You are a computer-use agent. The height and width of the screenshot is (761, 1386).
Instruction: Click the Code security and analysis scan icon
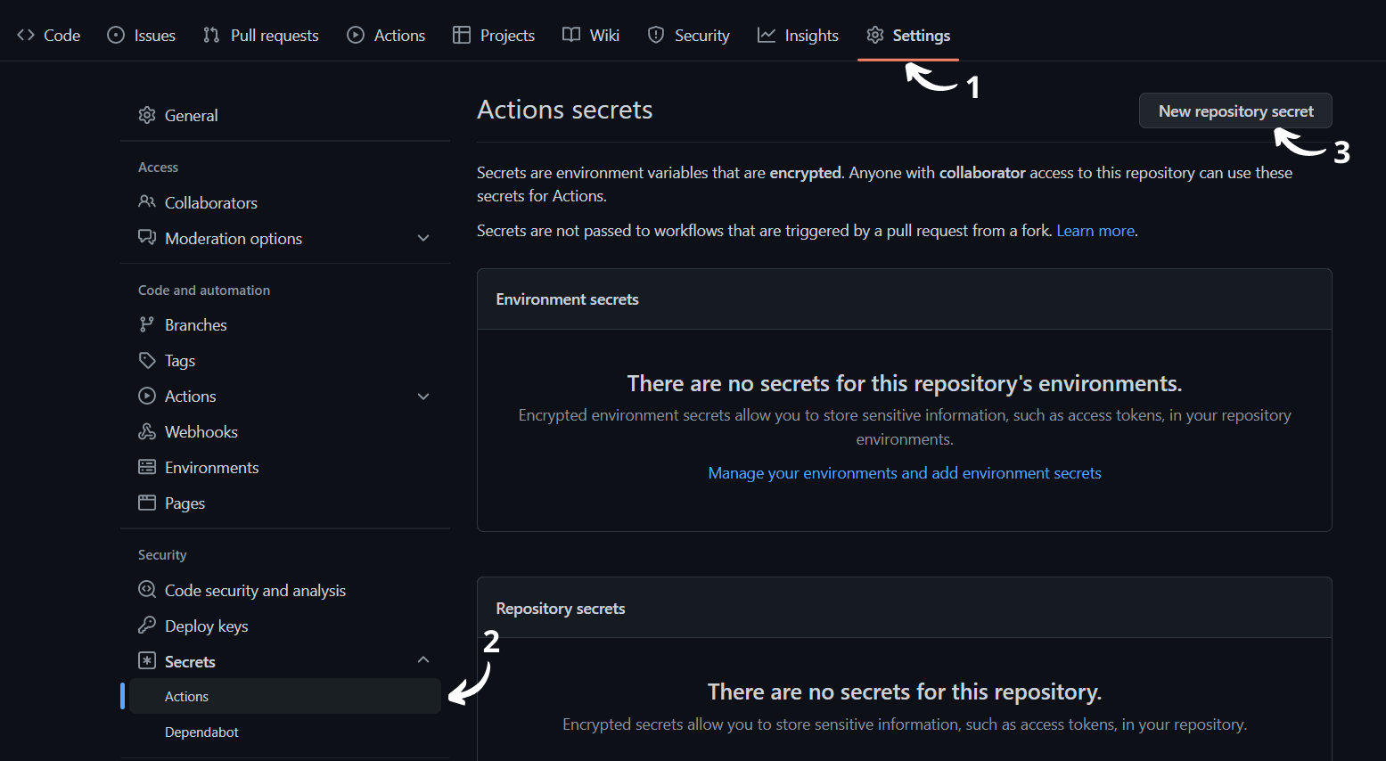point(147,589)
